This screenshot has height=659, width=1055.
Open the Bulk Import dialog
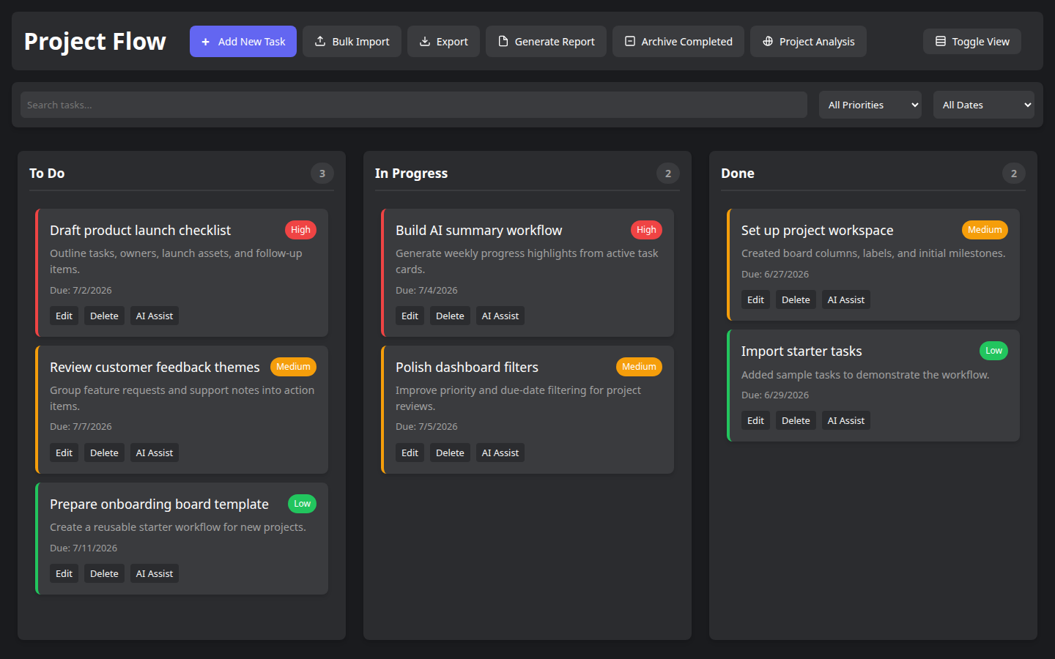(352, 42)
